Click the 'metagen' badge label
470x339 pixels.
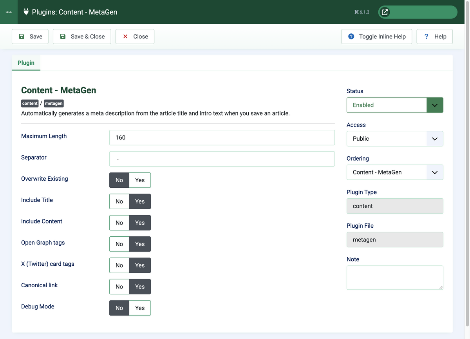54,103
